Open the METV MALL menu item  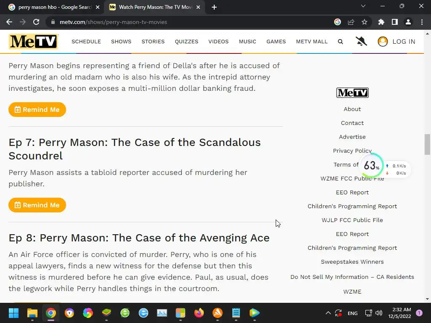tap(312, 42)
